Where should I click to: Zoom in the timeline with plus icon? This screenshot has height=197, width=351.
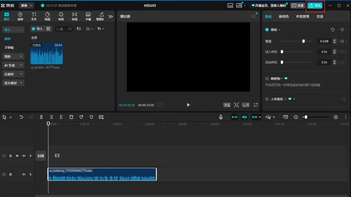(x=335, y=117)
